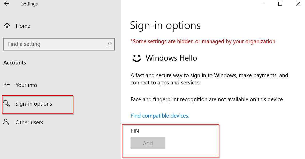Click the Windows Hello smiley icon
Viewport: 305px width, 159px height.
coord(136,58)
